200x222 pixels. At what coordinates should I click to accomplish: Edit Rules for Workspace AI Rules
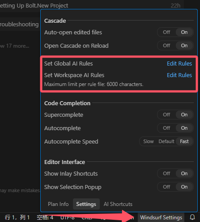tap(179, 75)
